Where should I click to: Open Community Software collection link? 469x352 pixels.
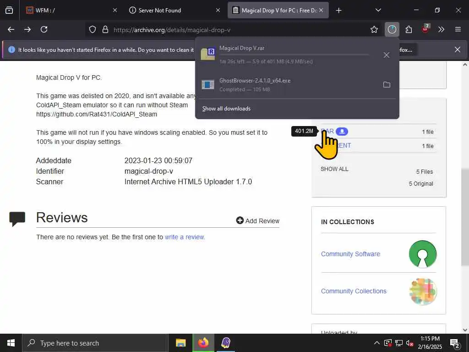point(350,254)
